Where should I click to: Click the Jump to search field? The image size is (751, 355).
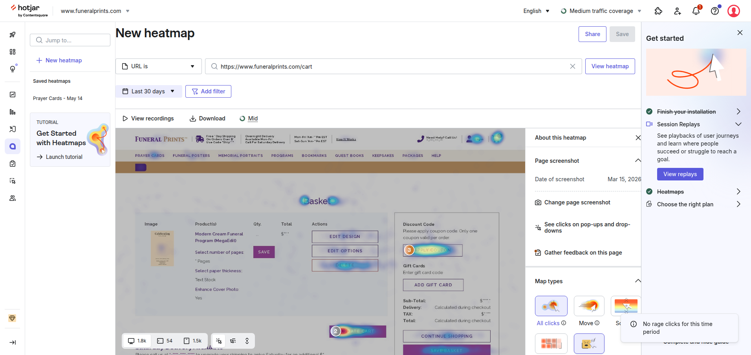pyautogui.click(x=70, y=40)
